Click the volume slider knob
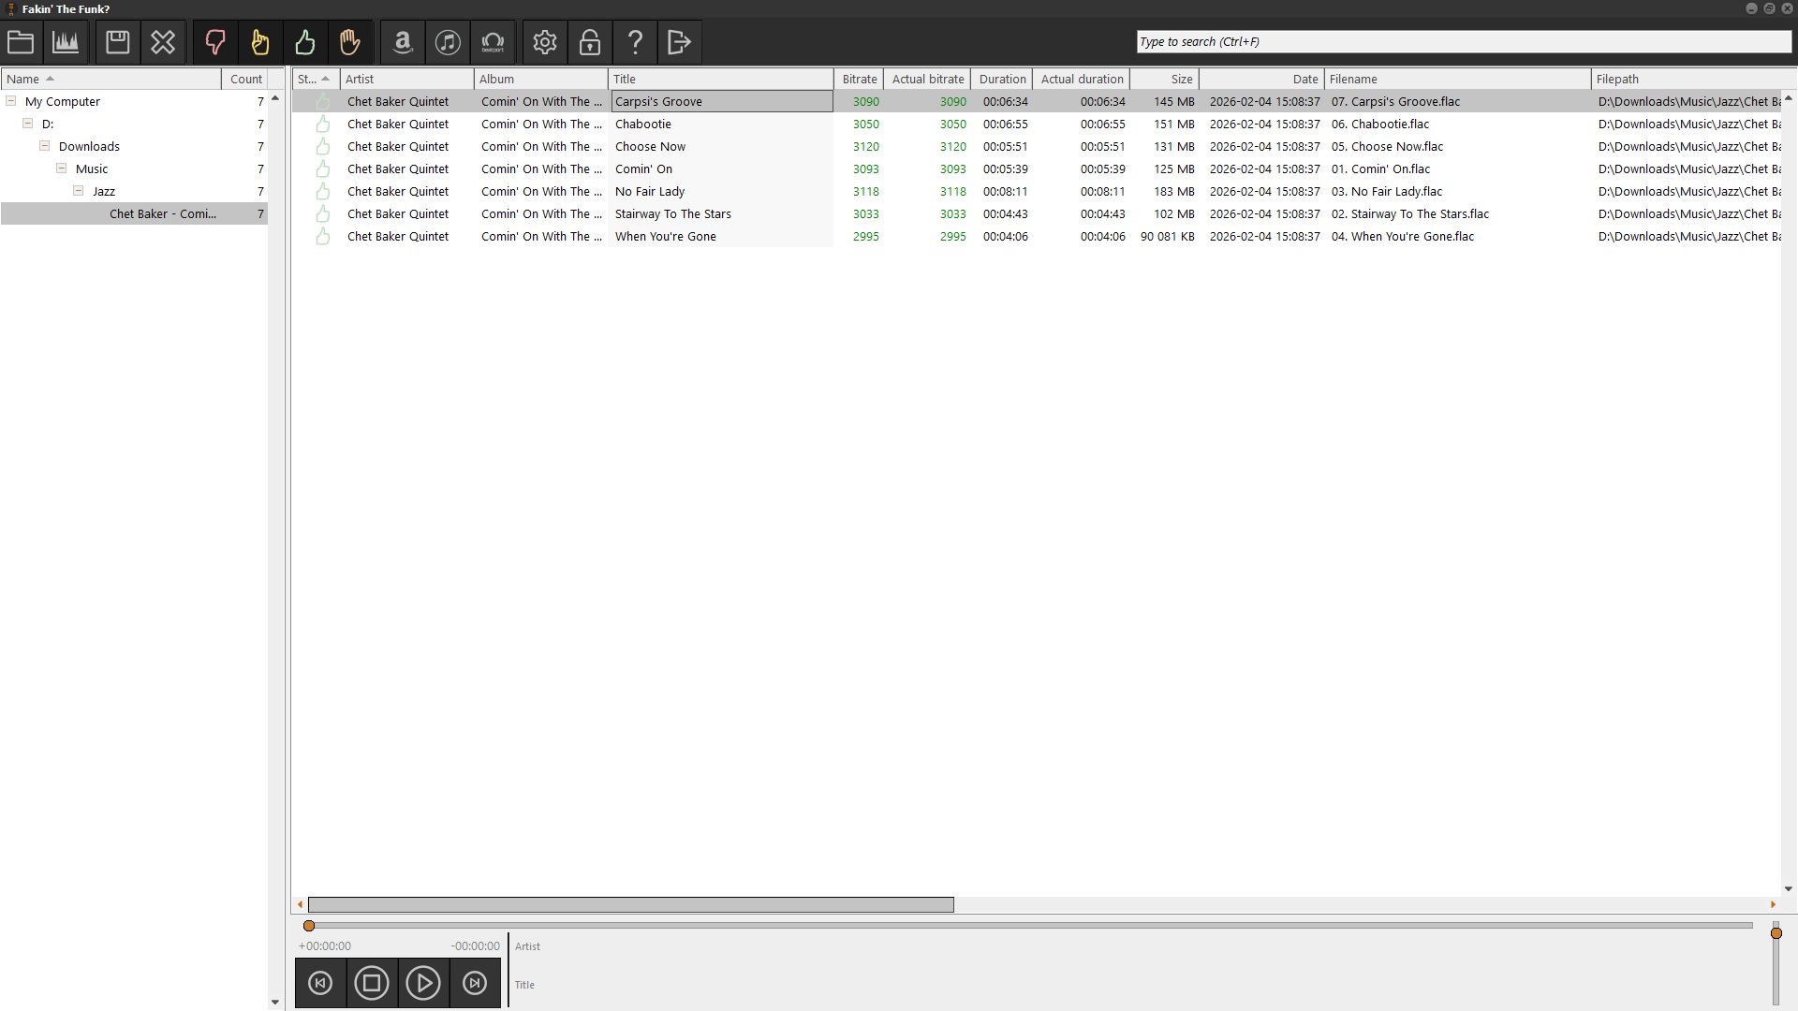 coord(1776,933)
